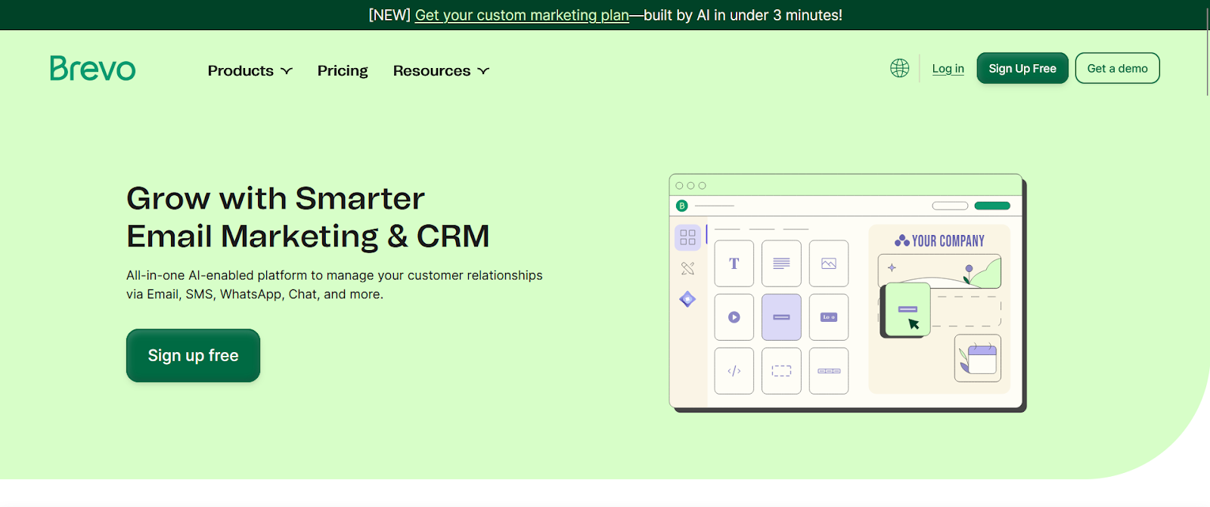
Task: Click the large Sign up free button
Action: [x=193, y=355]
